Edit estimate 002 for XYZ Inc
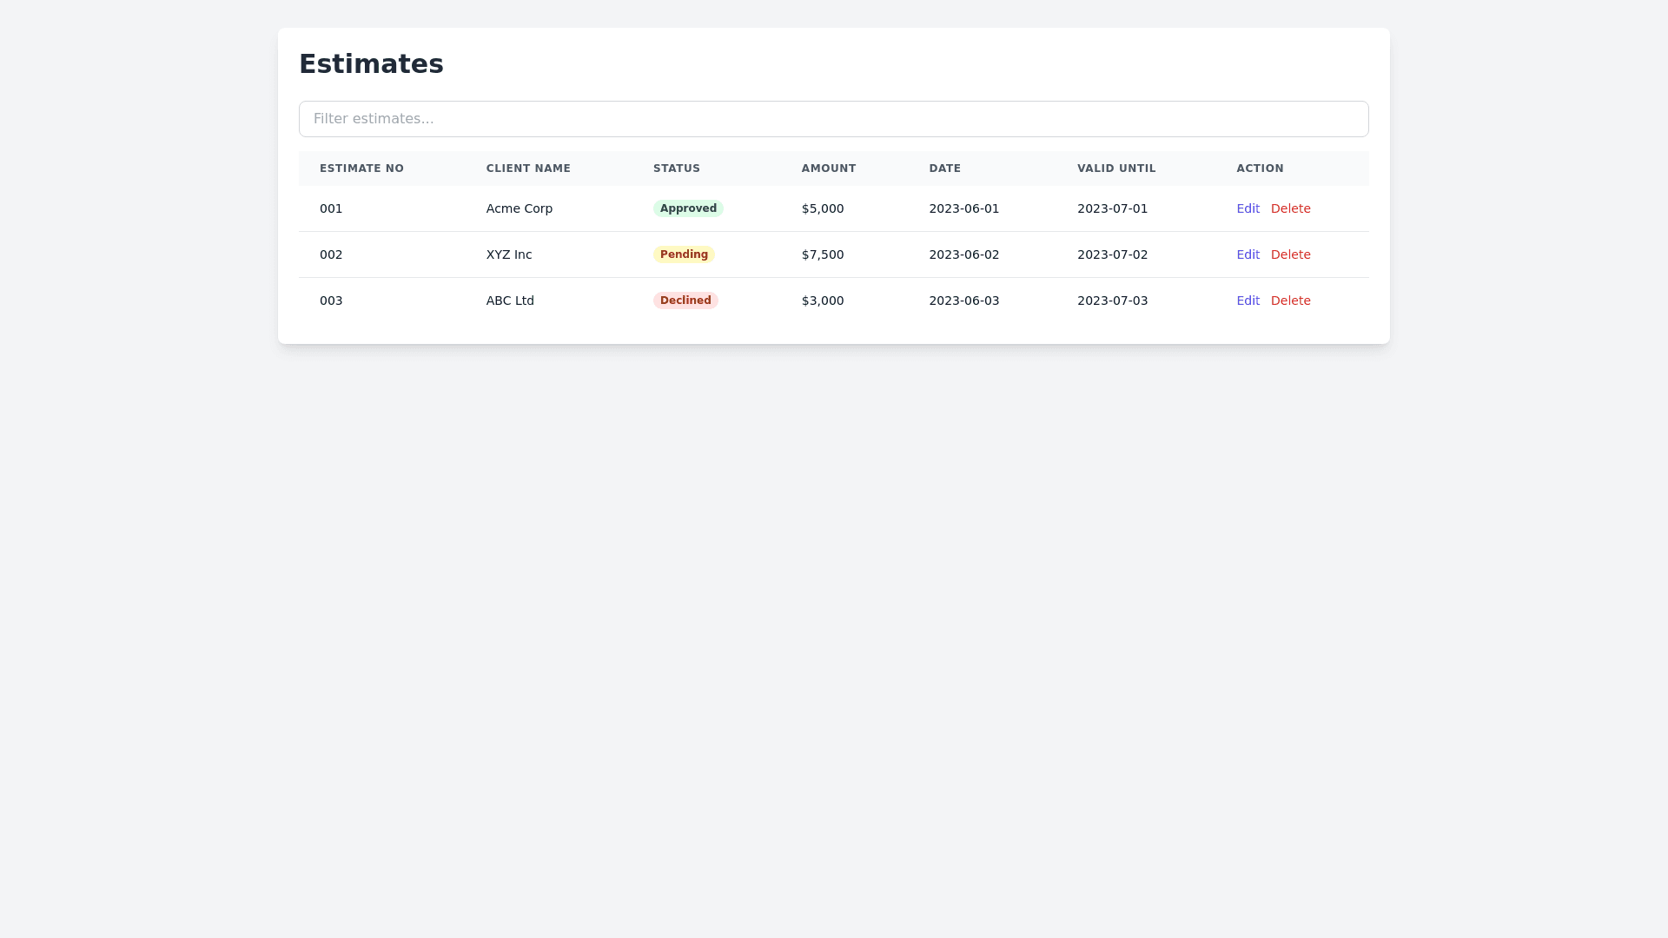The height and width of the screenshot is (938, 1668). click(x=1248, y=254)
